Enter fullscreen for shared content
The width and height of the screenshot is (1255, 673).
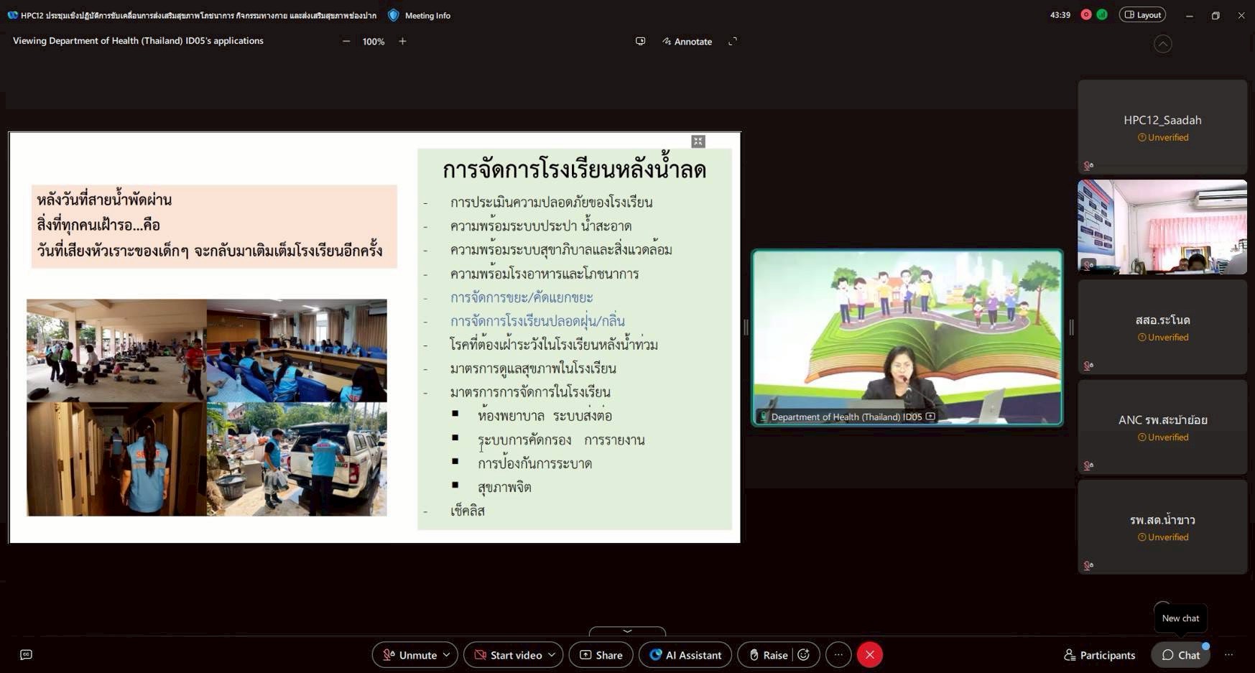pos(733,42)
